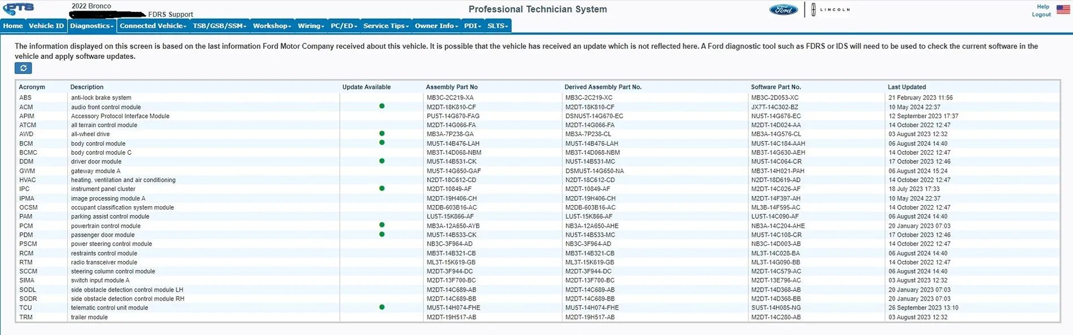Click the Ford oval logo

pos(784,10)
